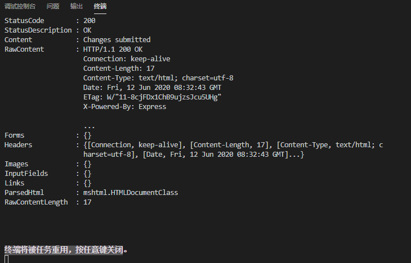
Task: Click the 'Connection: keep-alive' raw header line
Action: click(127, 59)
